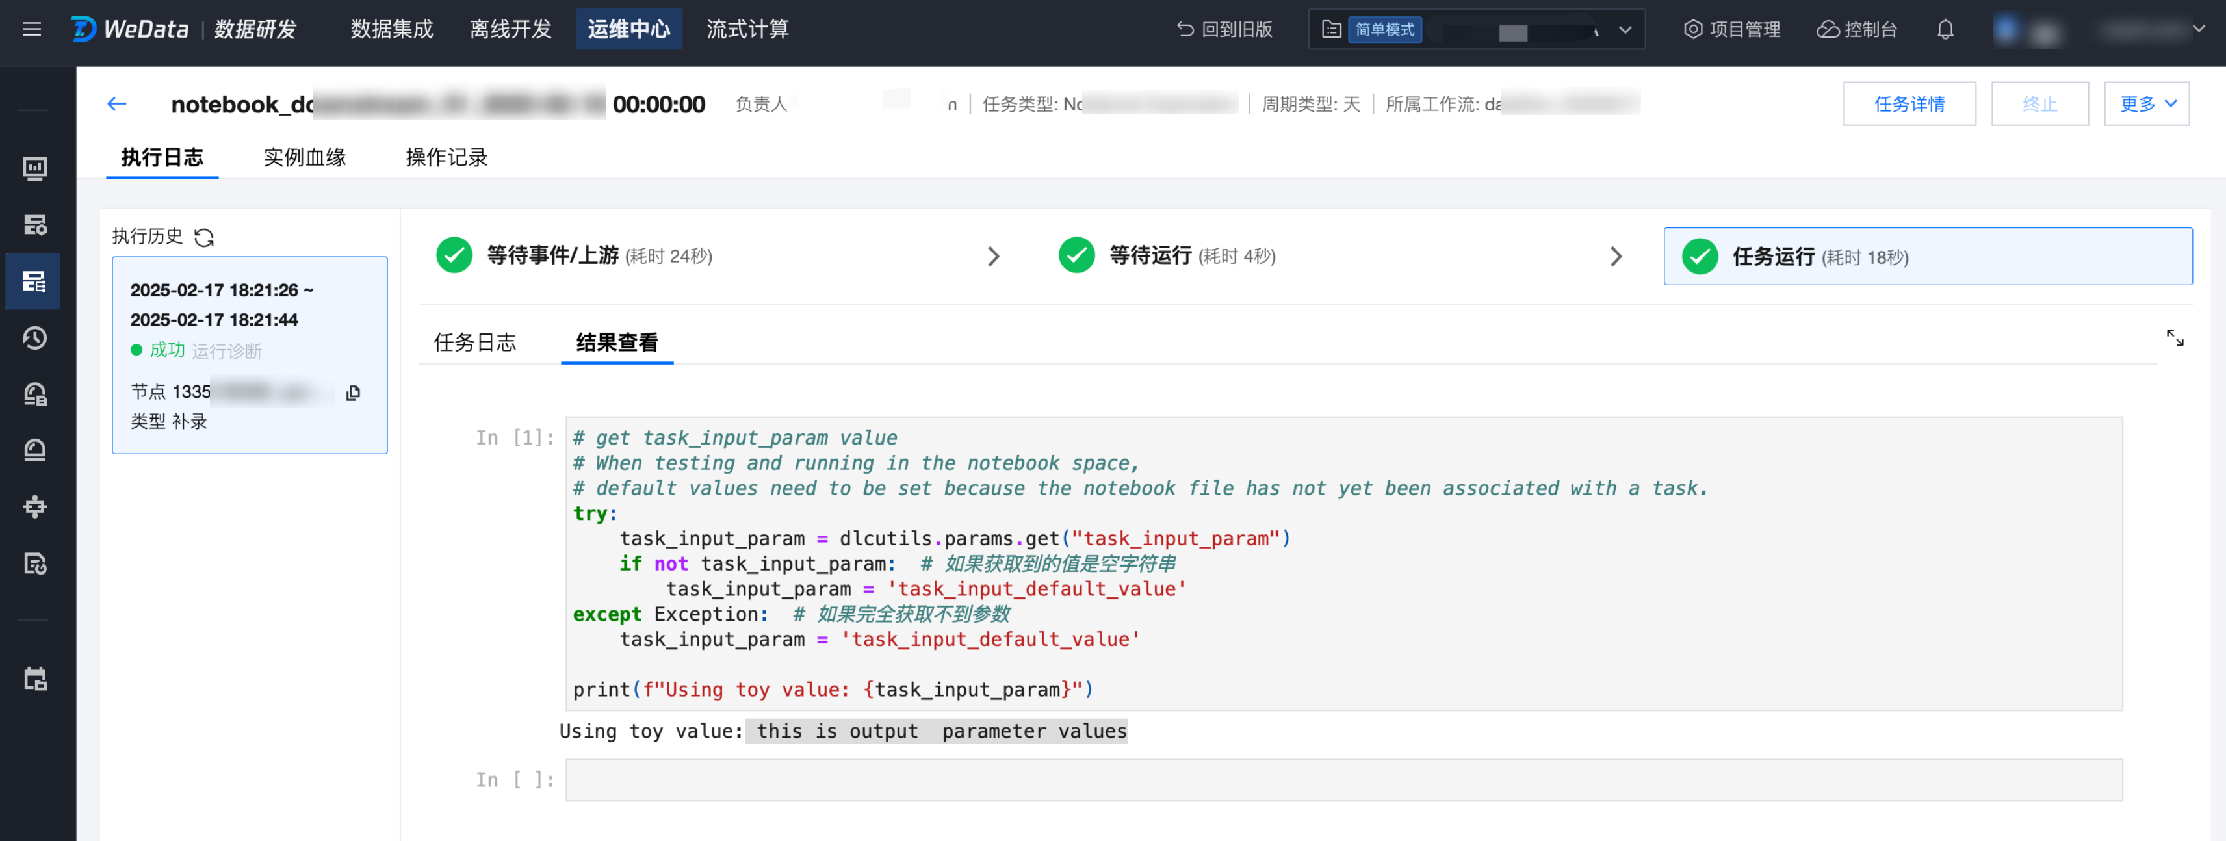
Task: Refresh the 执行历史 list
Action: coord(204,238)
